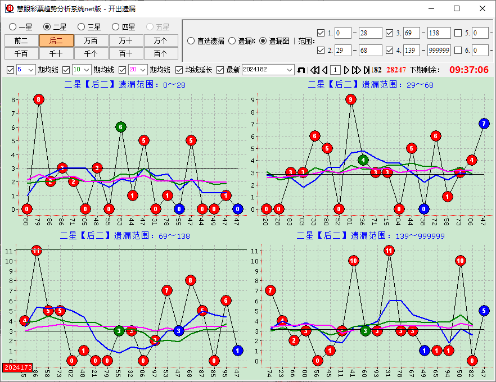Jump to first period with rewind icon

(x=314, y=70)
